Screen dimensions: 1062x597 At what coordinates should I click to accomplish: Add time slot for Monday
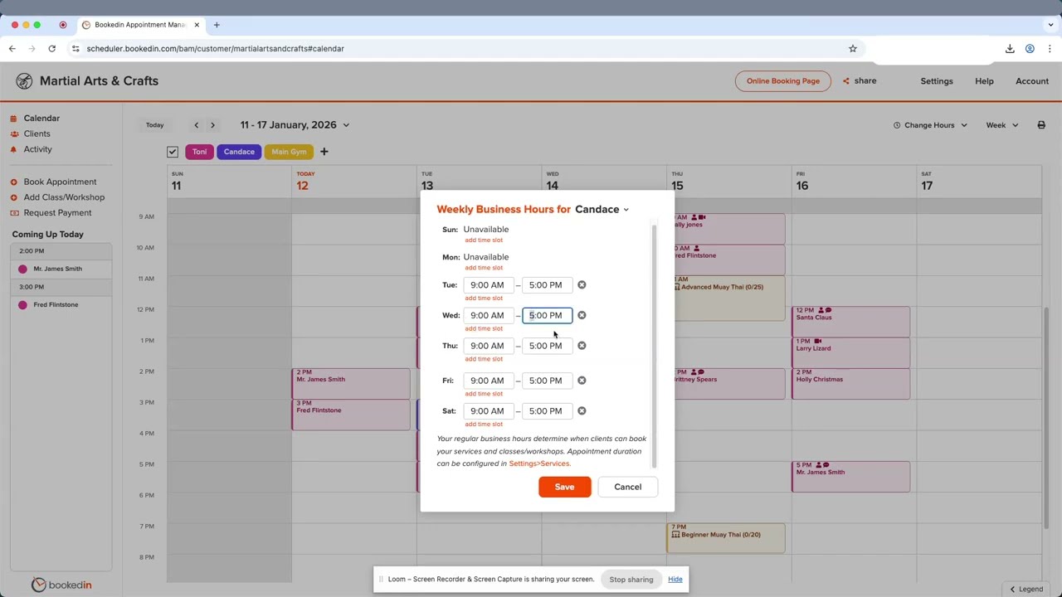[x=484, y=268]
